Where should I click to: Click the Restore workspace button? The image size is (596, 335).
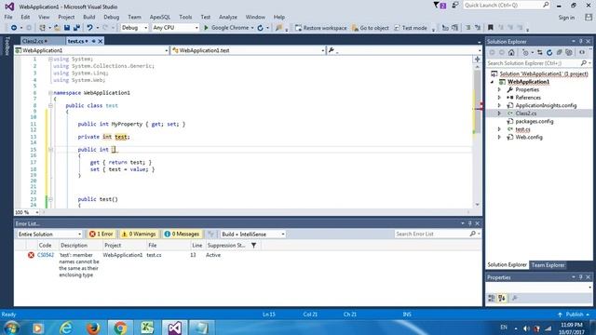point(320,28)
